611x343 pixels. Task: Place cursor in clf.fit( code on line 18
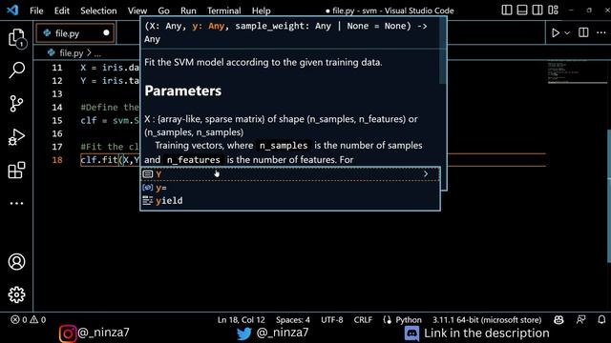pyautogui.click(x=101, y=160)
